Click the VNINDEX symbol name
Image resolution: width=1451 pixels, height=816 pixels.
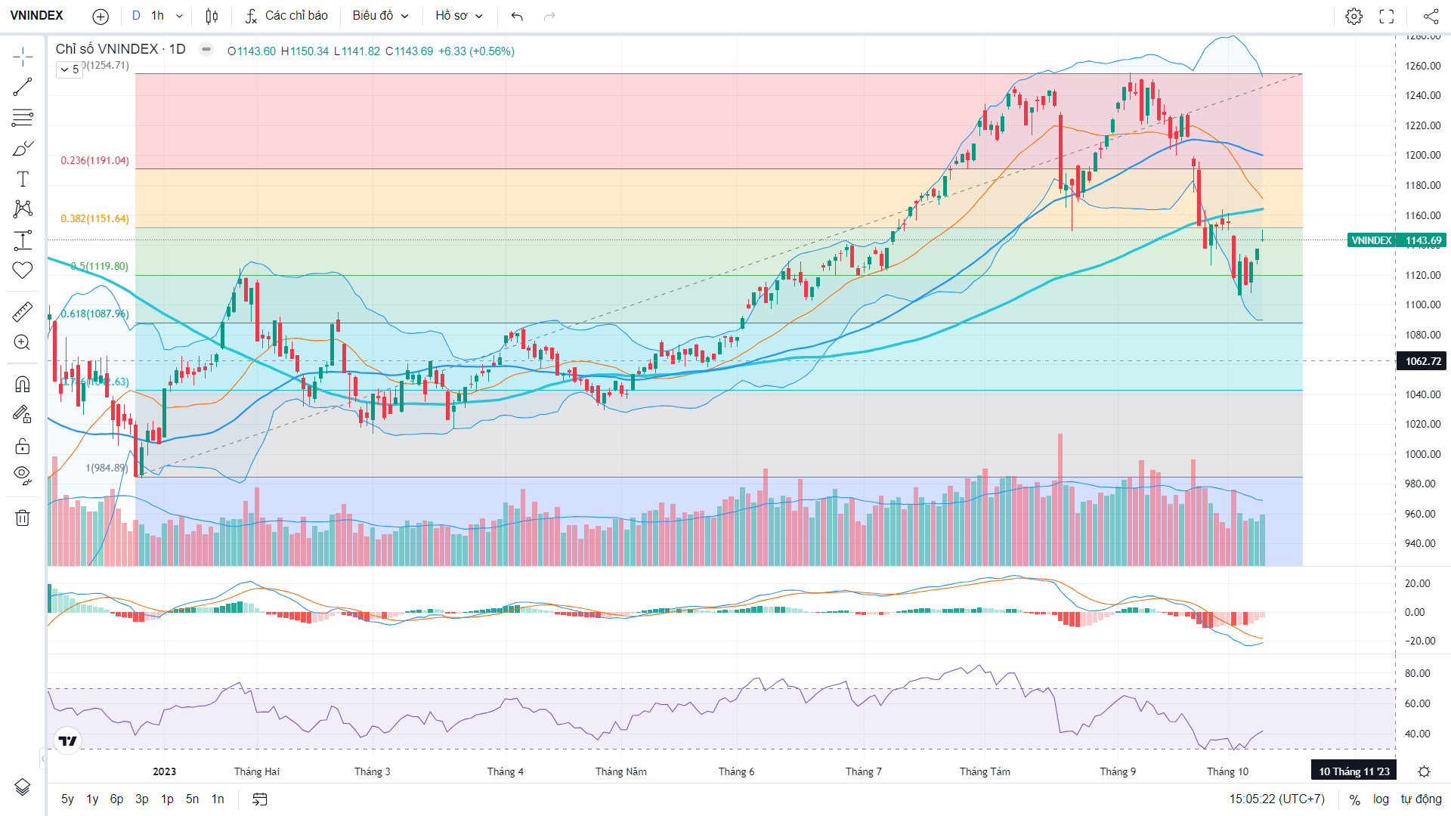pyautogui.click(x=37, y=16)
